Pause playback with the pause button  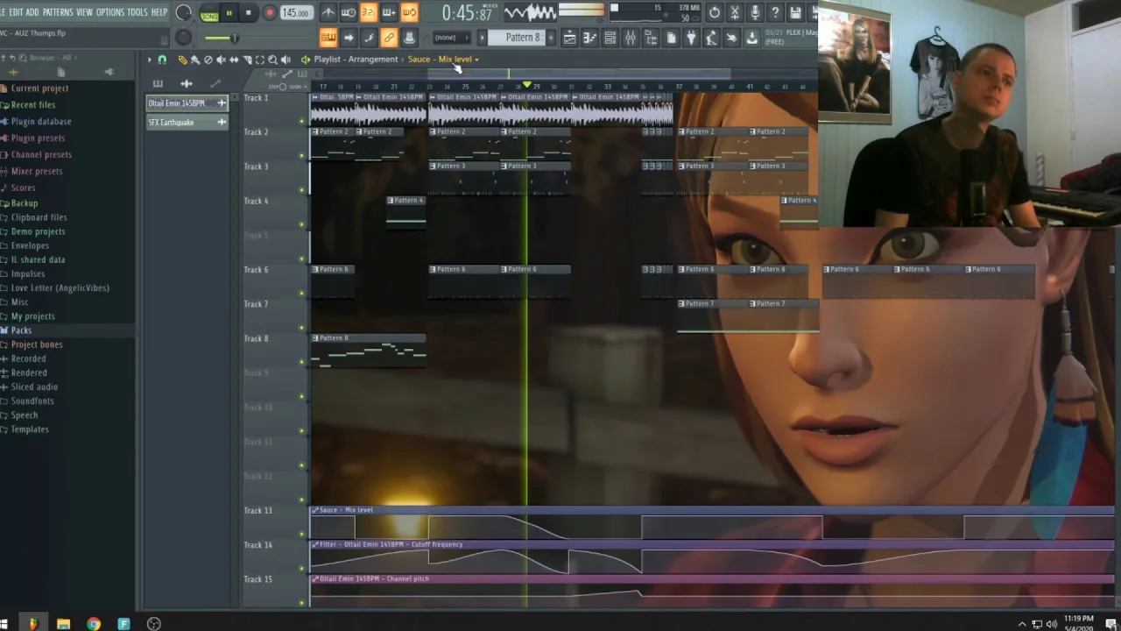click(229, 12)
